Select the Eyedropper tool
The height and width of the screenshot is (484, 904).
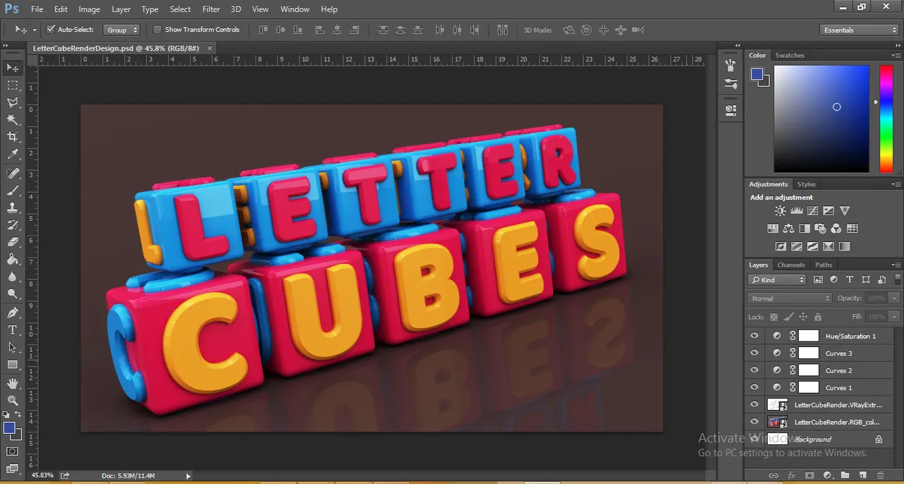(x=13, y=155)
